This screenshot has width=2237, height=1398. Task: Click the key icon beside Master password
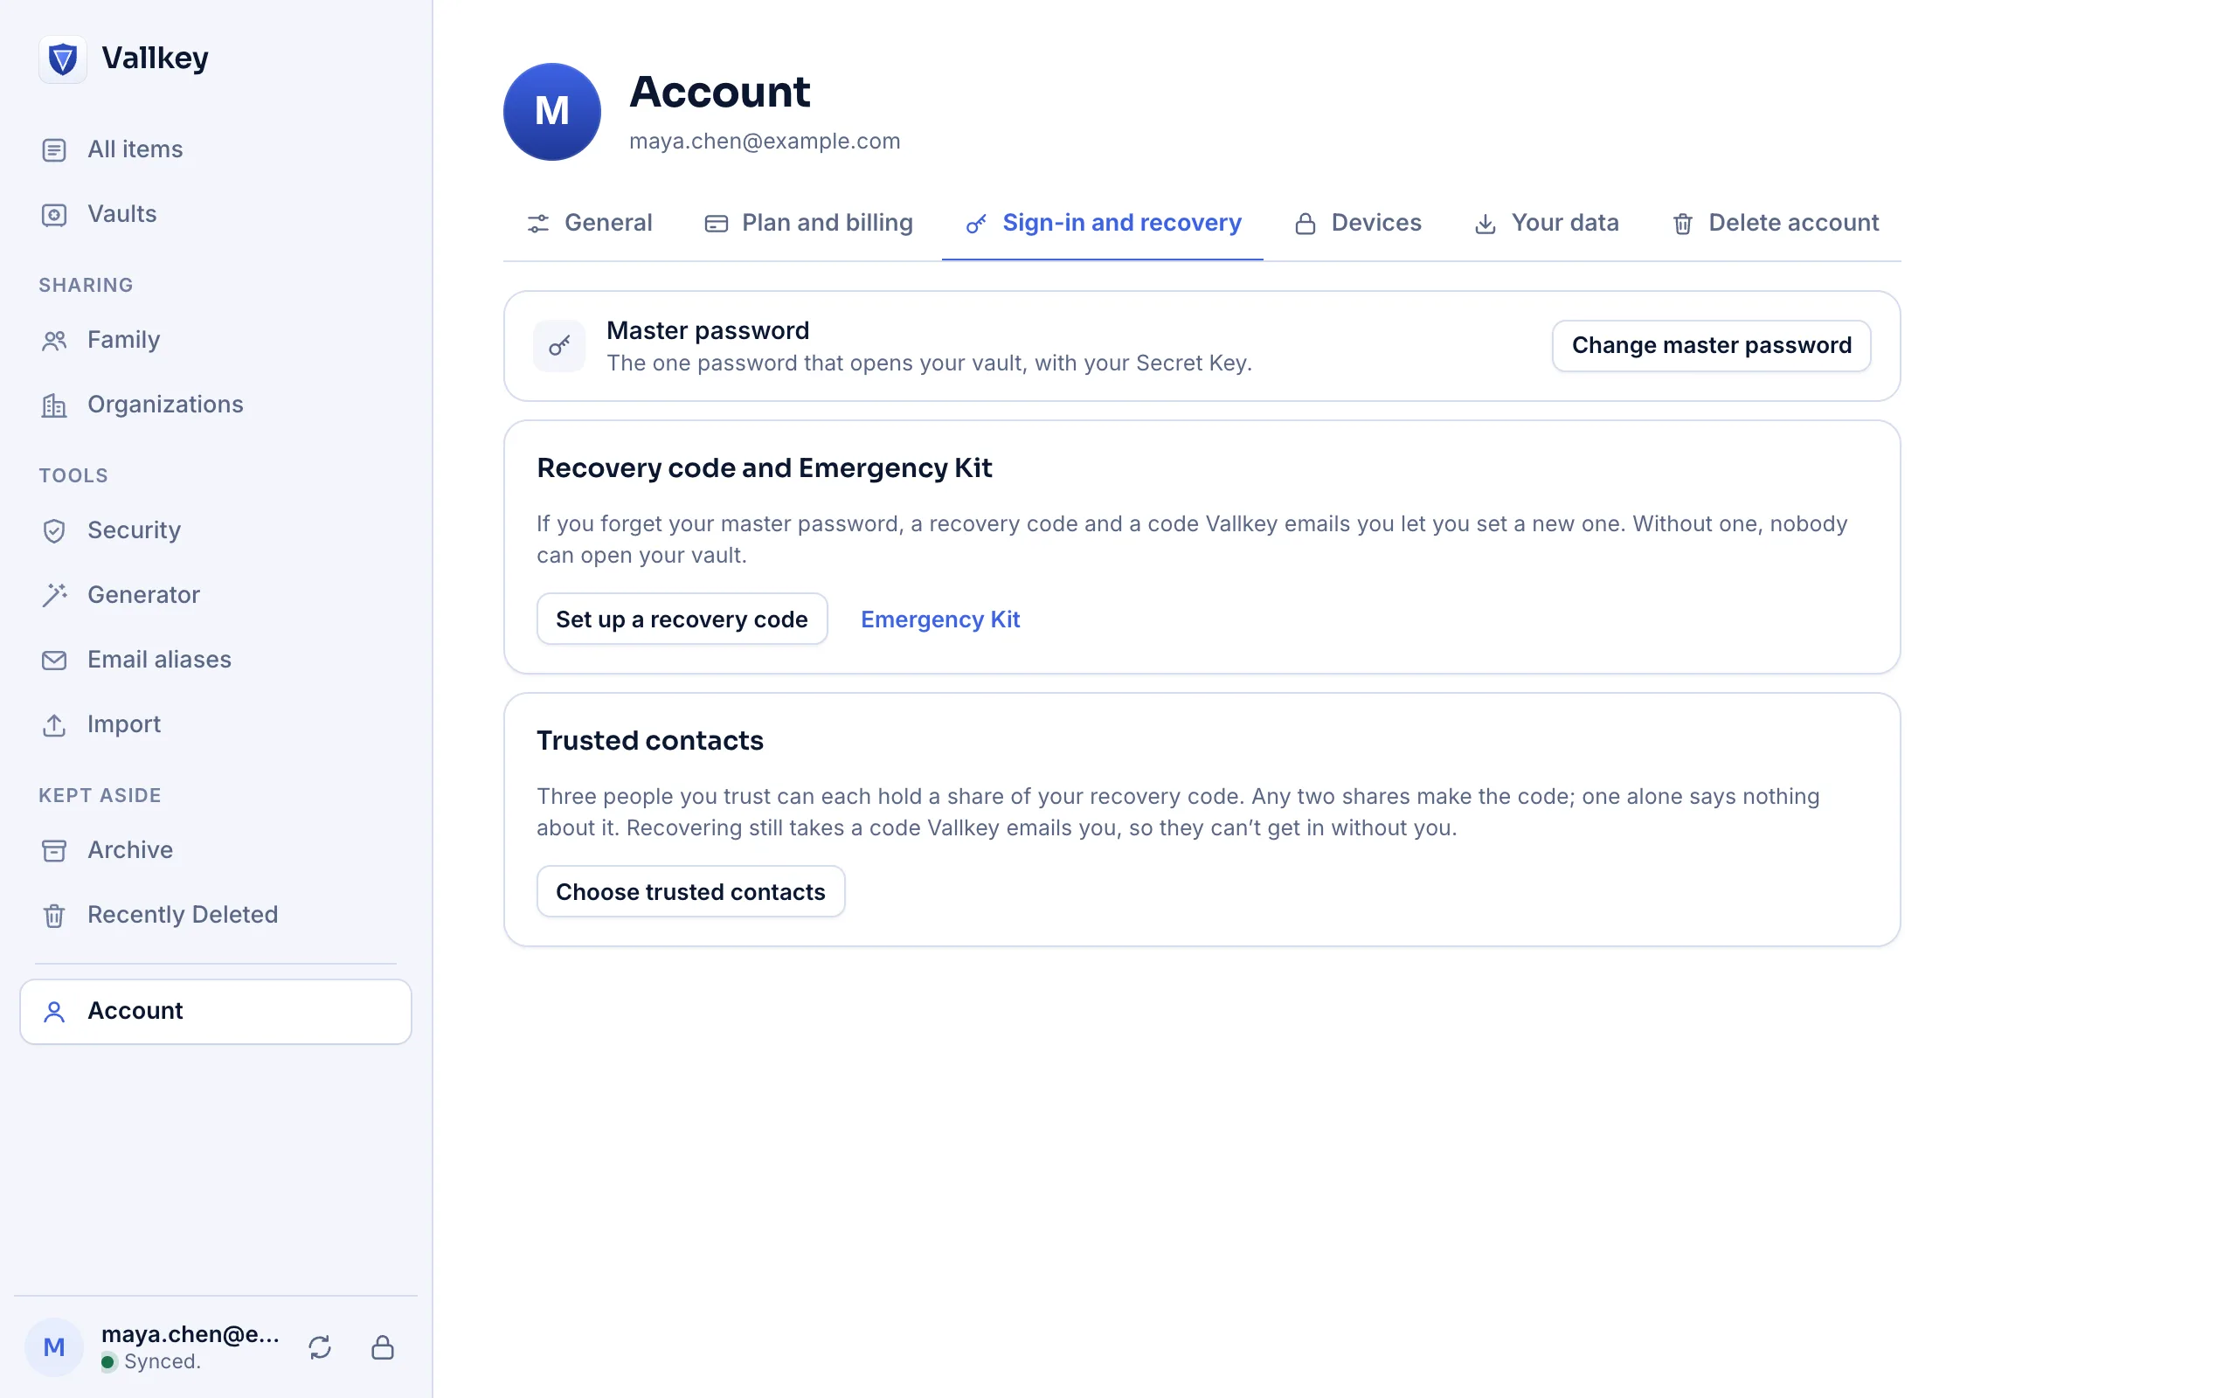pyautogui.click(x=559, y=346)
